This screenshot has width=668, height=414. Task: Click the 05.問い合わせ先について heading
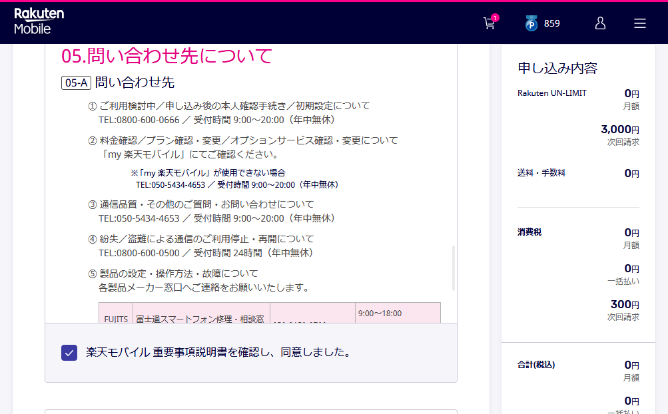click(x=167, y=56)
